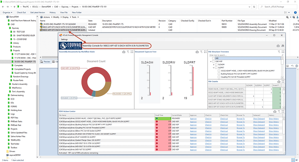Open the Explorer help icon

[x=295, y=13]
